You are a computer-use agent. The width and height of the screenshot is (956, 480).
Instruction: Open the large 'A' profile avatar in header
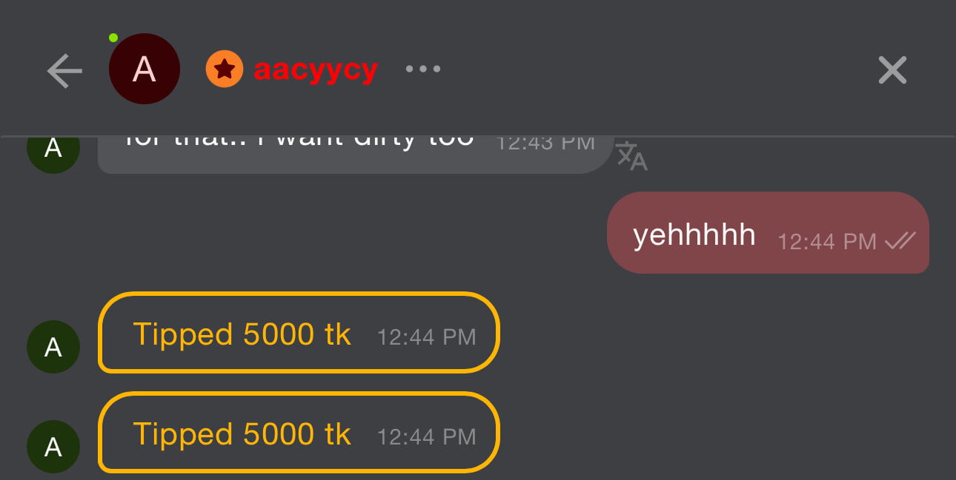click(145, 69)
